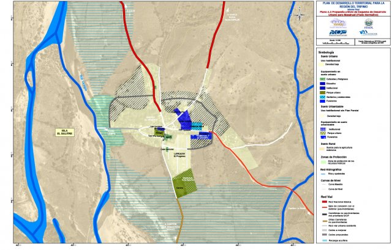
Task: Click the Zona de protección green swatch
Action: pyautogui.click(x=323, y=161)
